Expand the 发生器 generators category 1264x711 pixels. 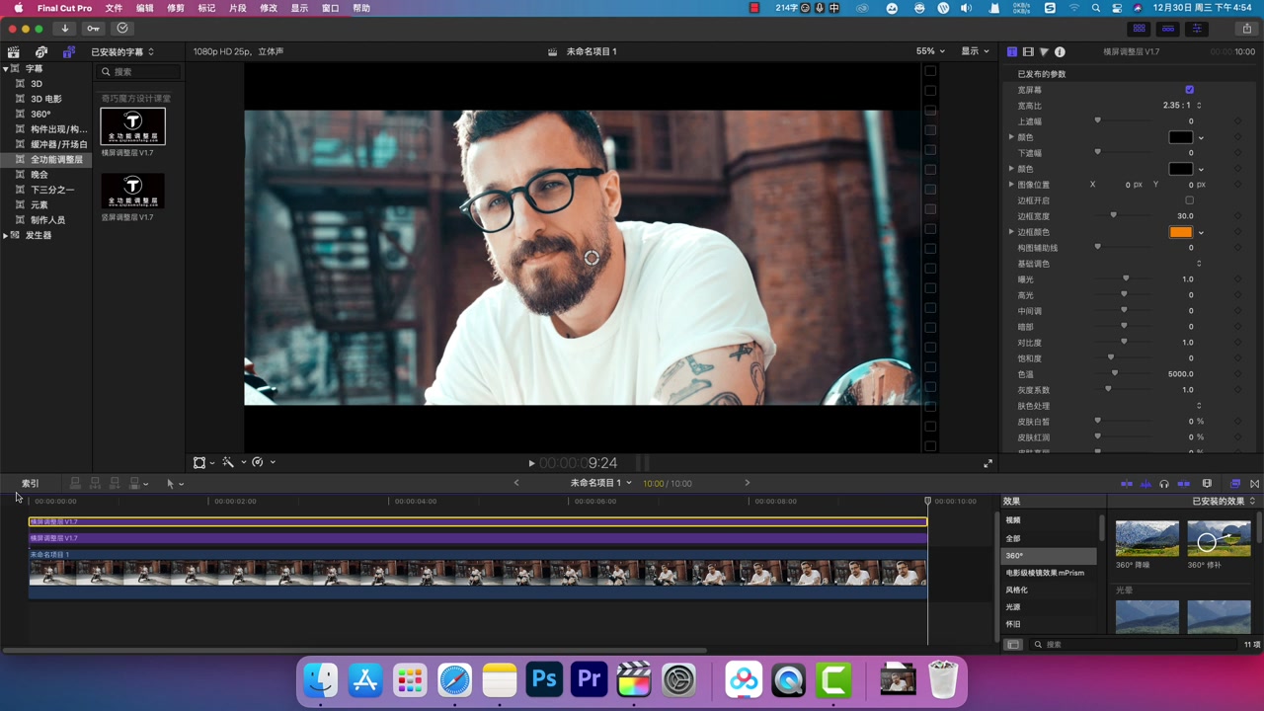pos(6,236)
